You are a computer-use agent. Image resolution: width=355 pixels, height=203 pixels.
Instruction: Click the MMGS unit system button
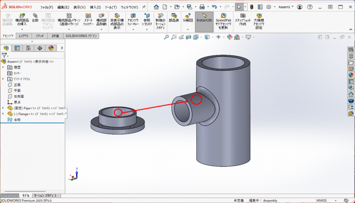322,200
